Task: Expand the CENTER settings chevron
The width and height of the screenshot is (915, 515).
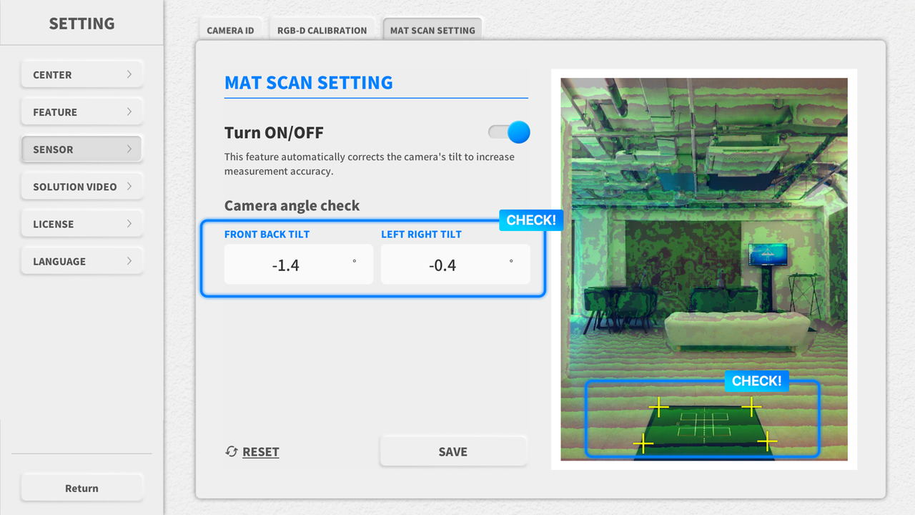Action: click(x=129, y=74)
